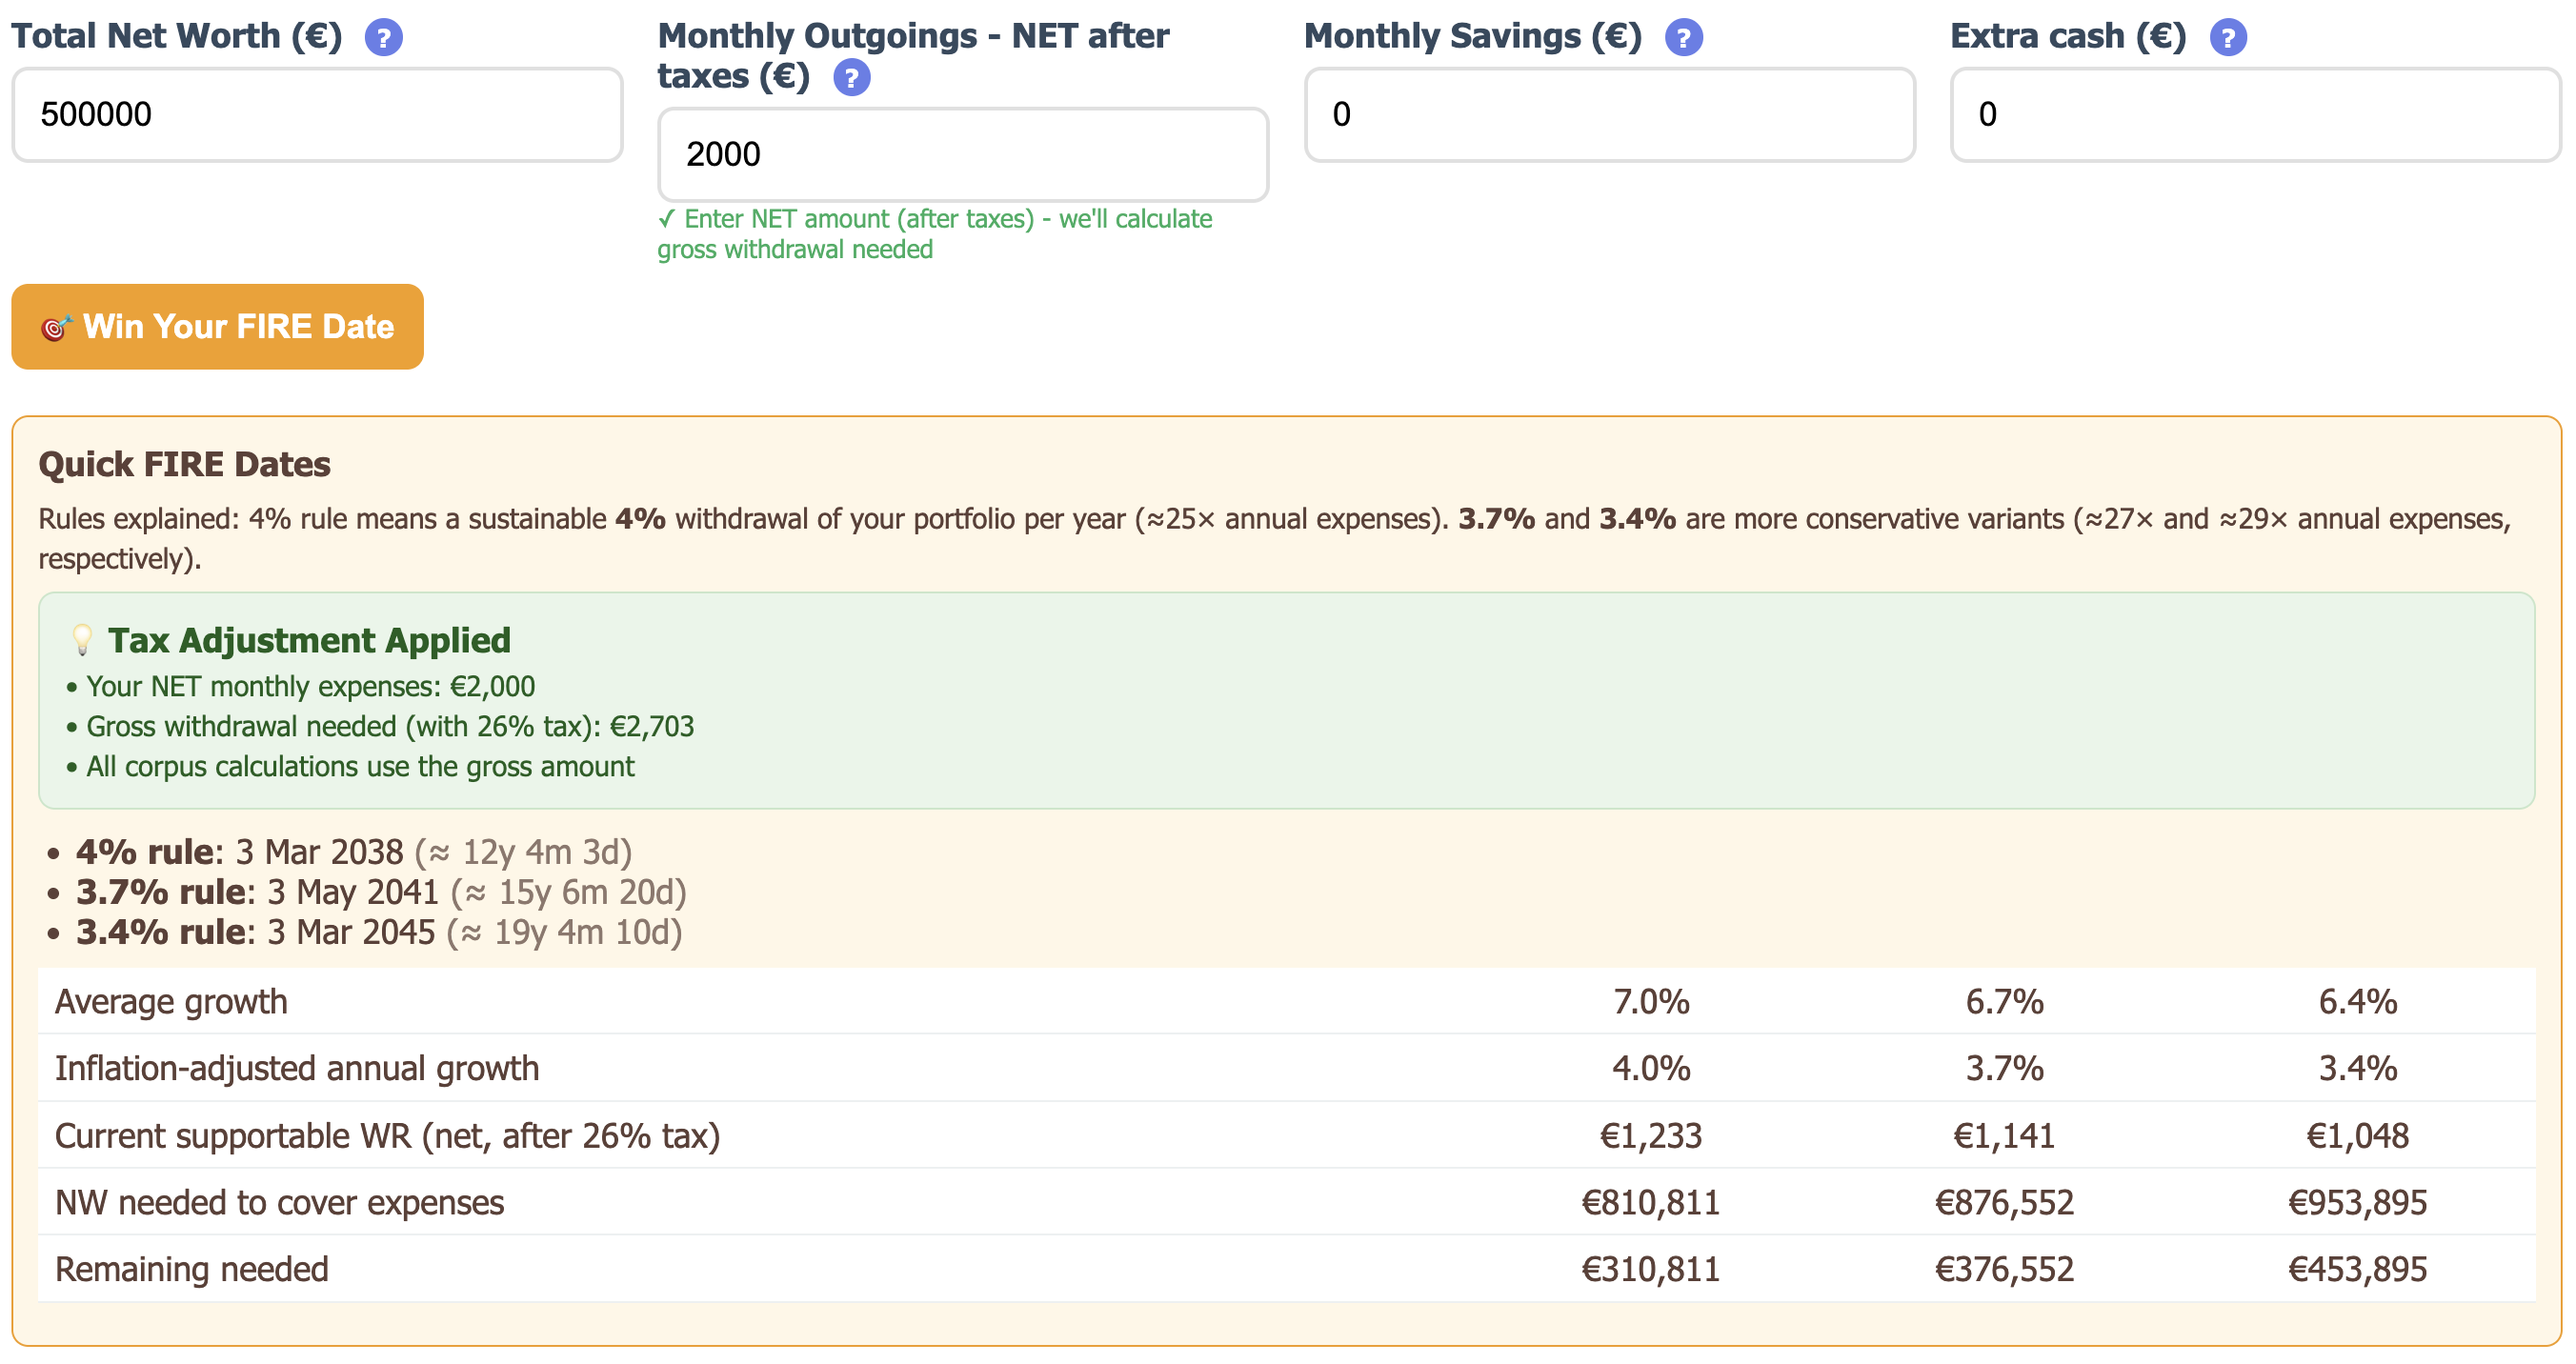The height and width of the screenshot is (1364, 2576).
Task: Click the NW needed to cover expenses label
Action: coord(281,1202)
